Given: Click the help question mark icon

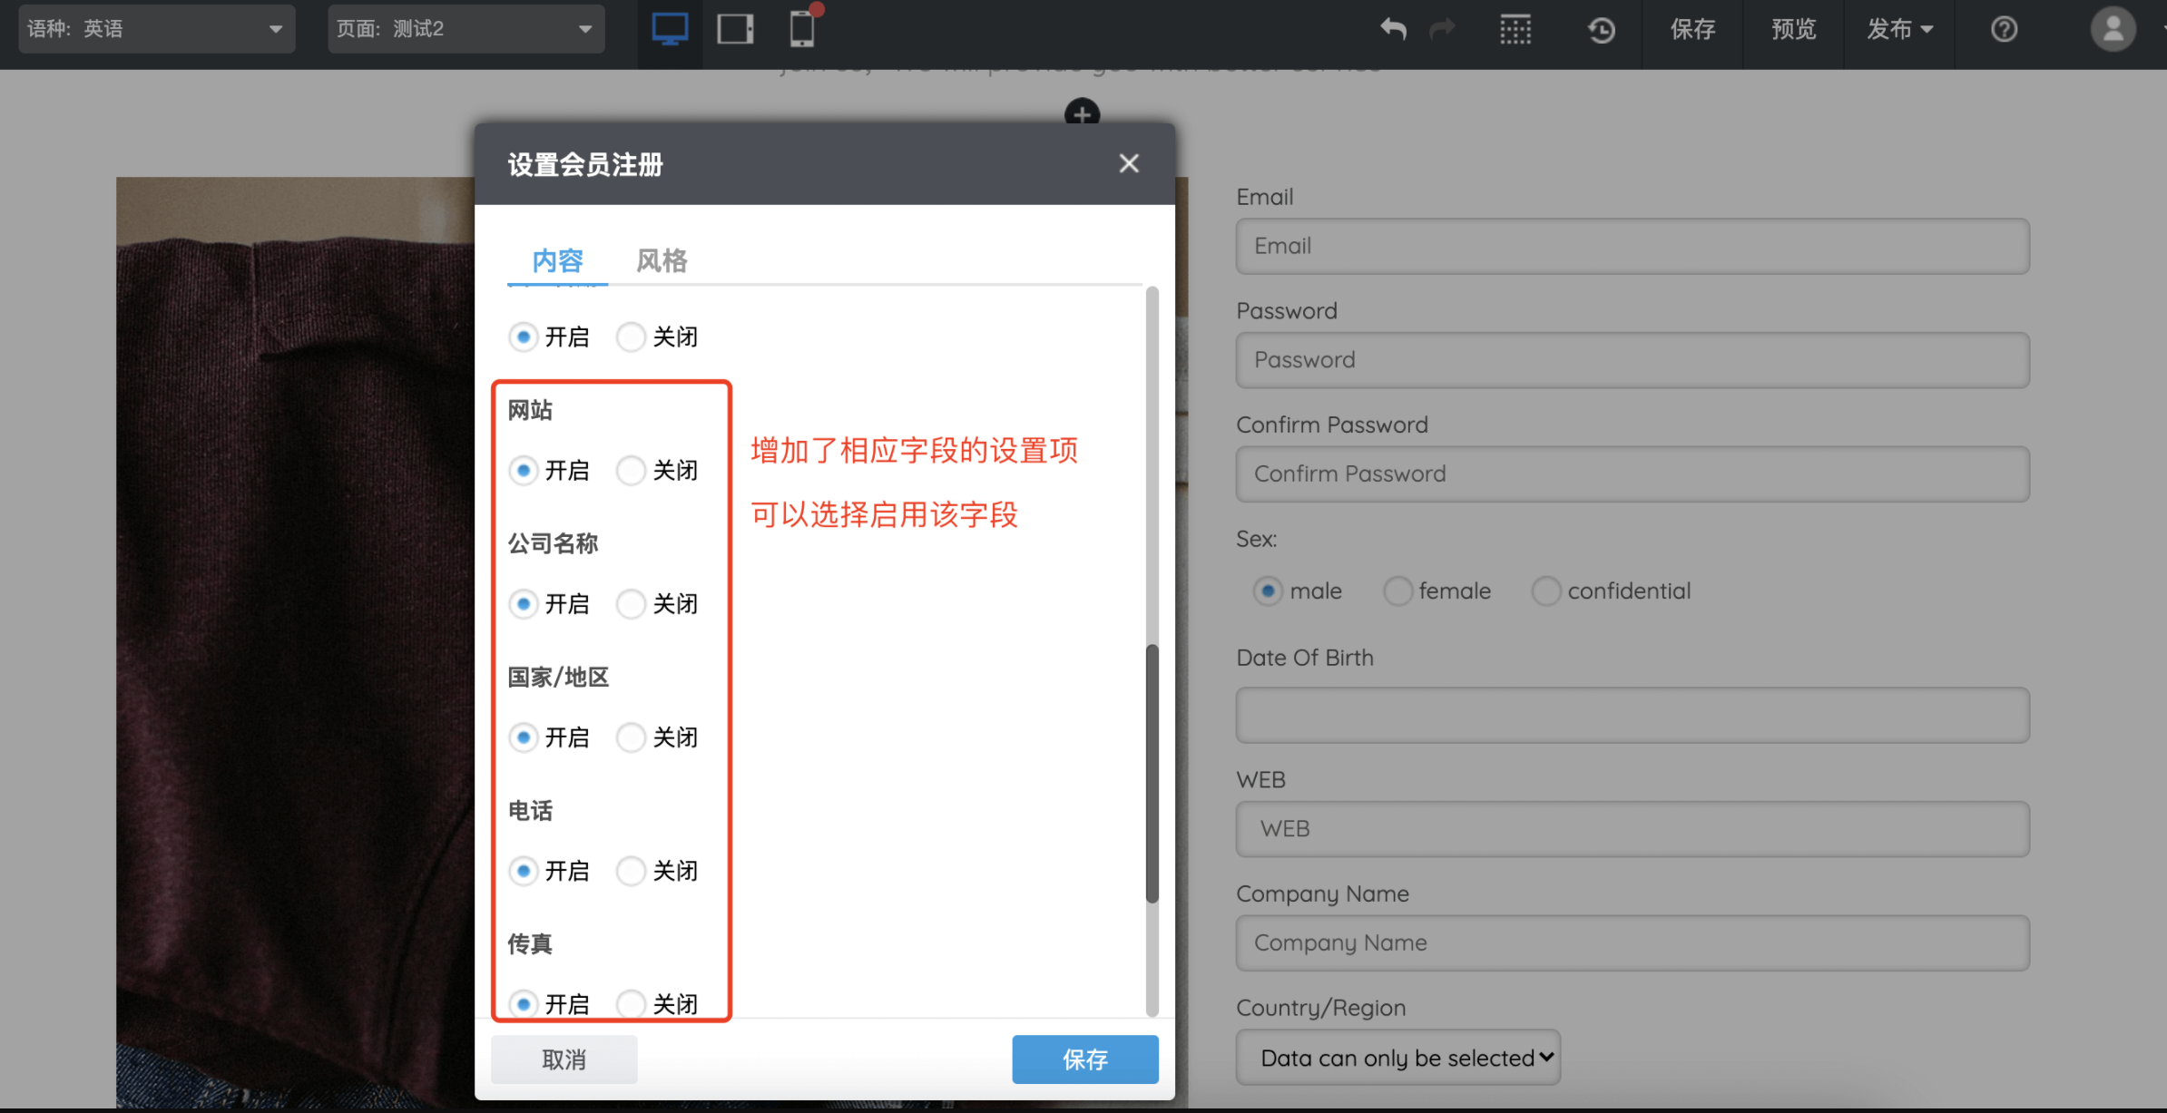Looking at the screenshot, I should pyautogui.click(x=2004, y=30).
